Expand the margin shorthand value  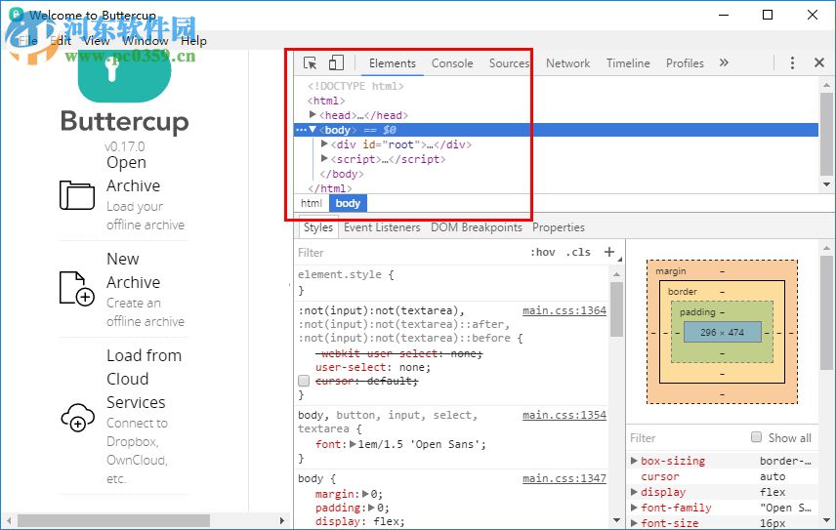pyautogui.click(x=365, y=494)
